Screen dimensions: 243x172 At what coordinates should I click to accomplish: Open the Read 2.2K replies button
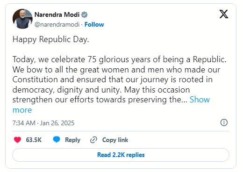click(x=121, y=155)
